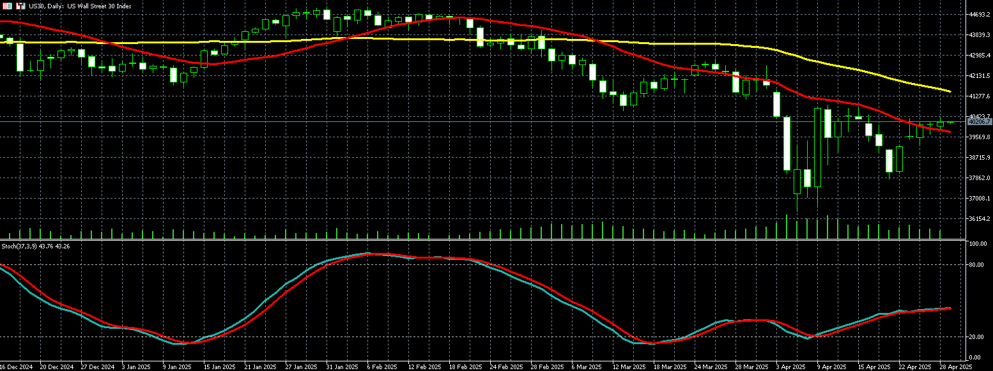This screenshot has width=993, height=371.
Task: Click the 37862.0 price axis label
Action: [980, 178]
